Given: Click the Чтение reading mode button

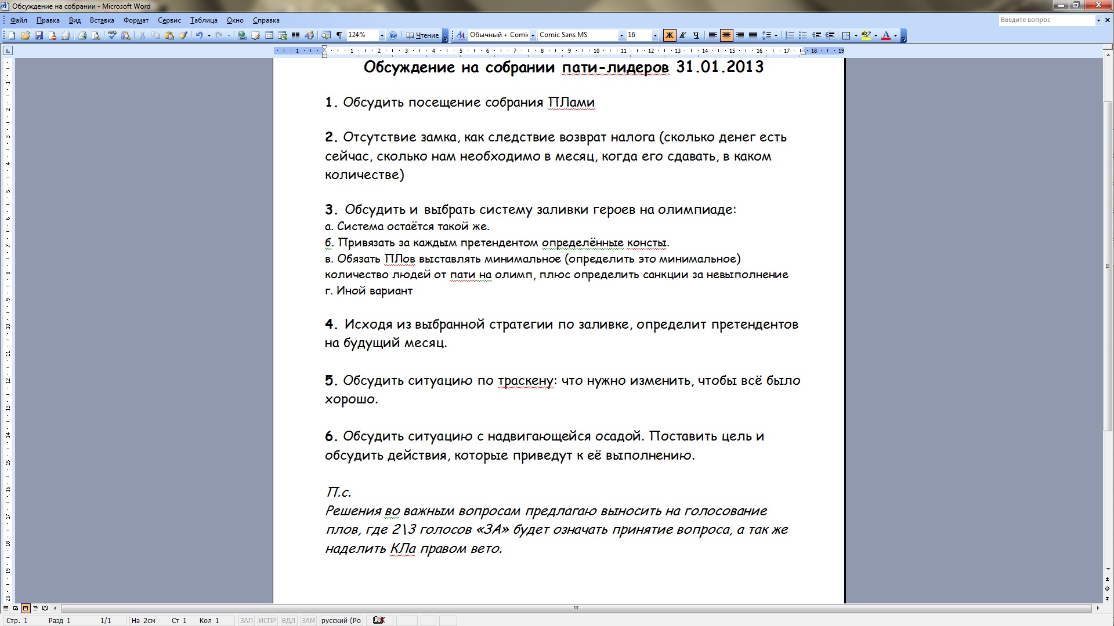Looking at the screenshot, I should pyautogui.click(x=422, y=35).
